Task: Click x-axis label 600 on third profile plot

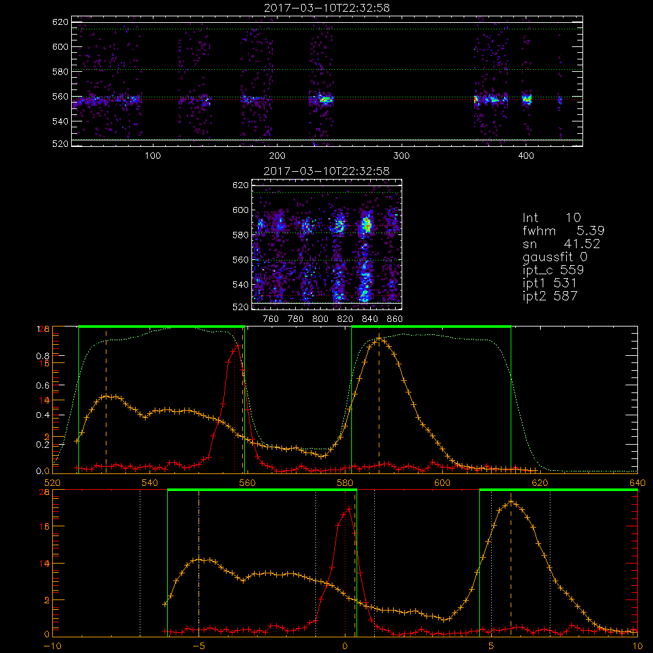Action: click(442, 483)
